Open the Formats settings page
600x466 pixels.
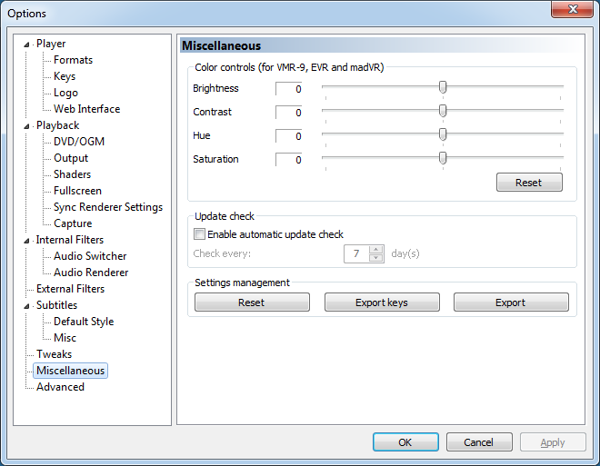coord(73,60)
